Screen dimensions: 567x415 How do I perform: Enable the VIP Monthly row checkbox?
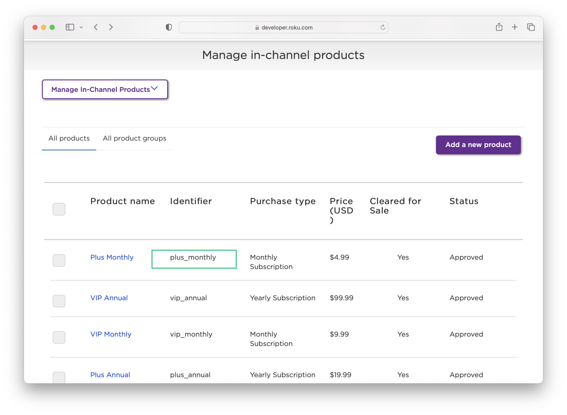(59, 337)
